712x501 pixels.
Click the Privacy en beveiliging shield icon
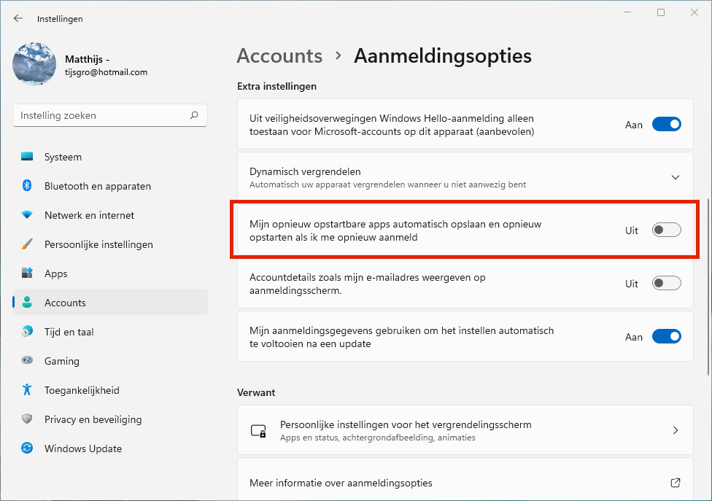coord(27,419)
